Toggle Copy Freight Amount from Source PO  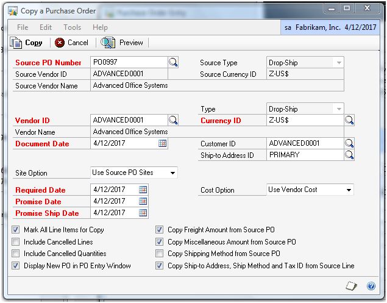[x=160, y=230]
